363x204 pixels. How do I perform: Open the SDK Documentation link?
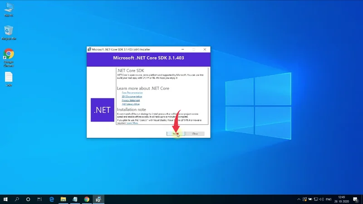tap(132, 96)
